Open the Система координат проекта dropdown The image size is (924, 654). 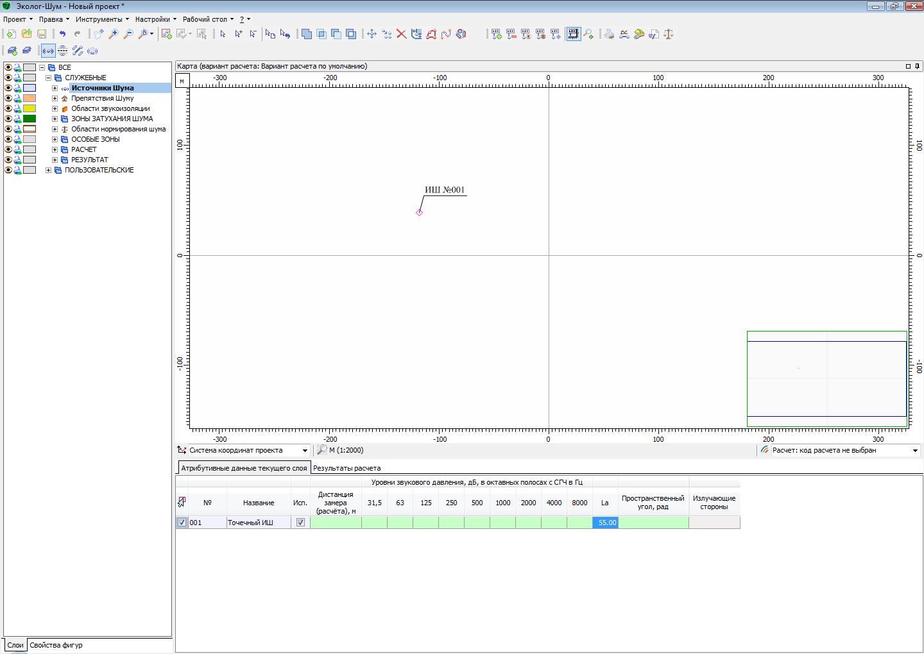click(x=305, y=451)
